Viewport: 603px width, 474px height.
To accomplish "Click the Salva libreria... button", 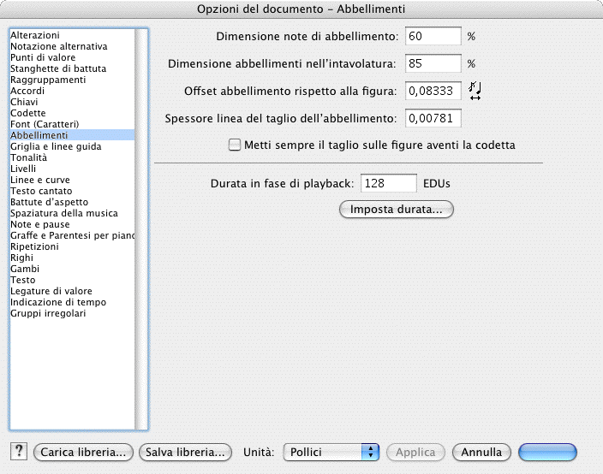I will (x=186, y=452).
